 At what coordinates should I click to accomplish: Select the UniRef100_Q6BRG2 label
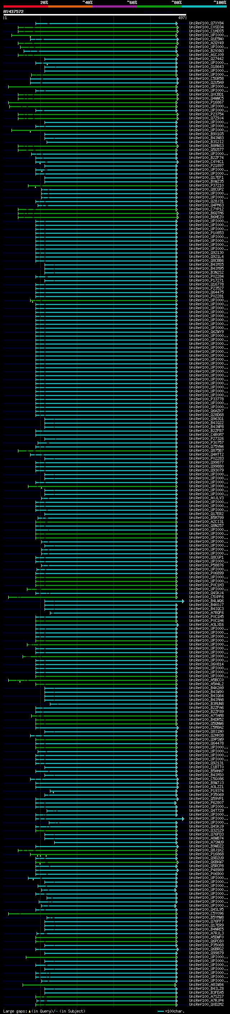pyautogui.click(x=206, y=949)
